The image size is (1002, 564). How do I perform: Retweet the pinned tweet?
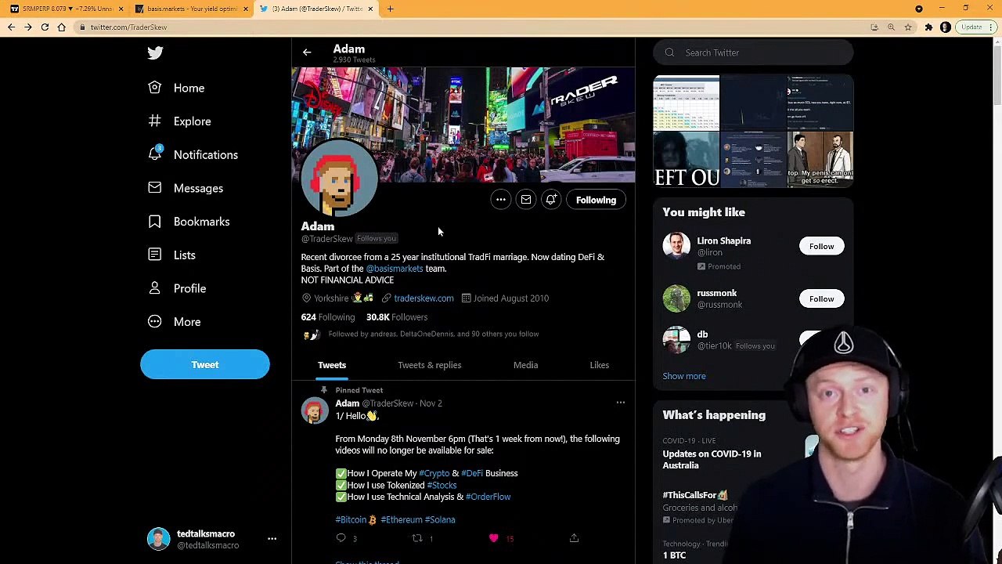coord(417,538)
